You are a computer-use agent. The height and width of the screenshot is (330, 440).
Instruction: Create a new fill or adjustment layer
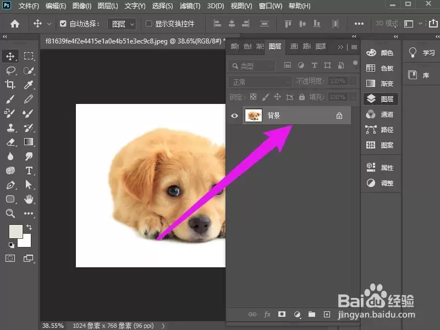pyautogui.click(x=297, y=315)
